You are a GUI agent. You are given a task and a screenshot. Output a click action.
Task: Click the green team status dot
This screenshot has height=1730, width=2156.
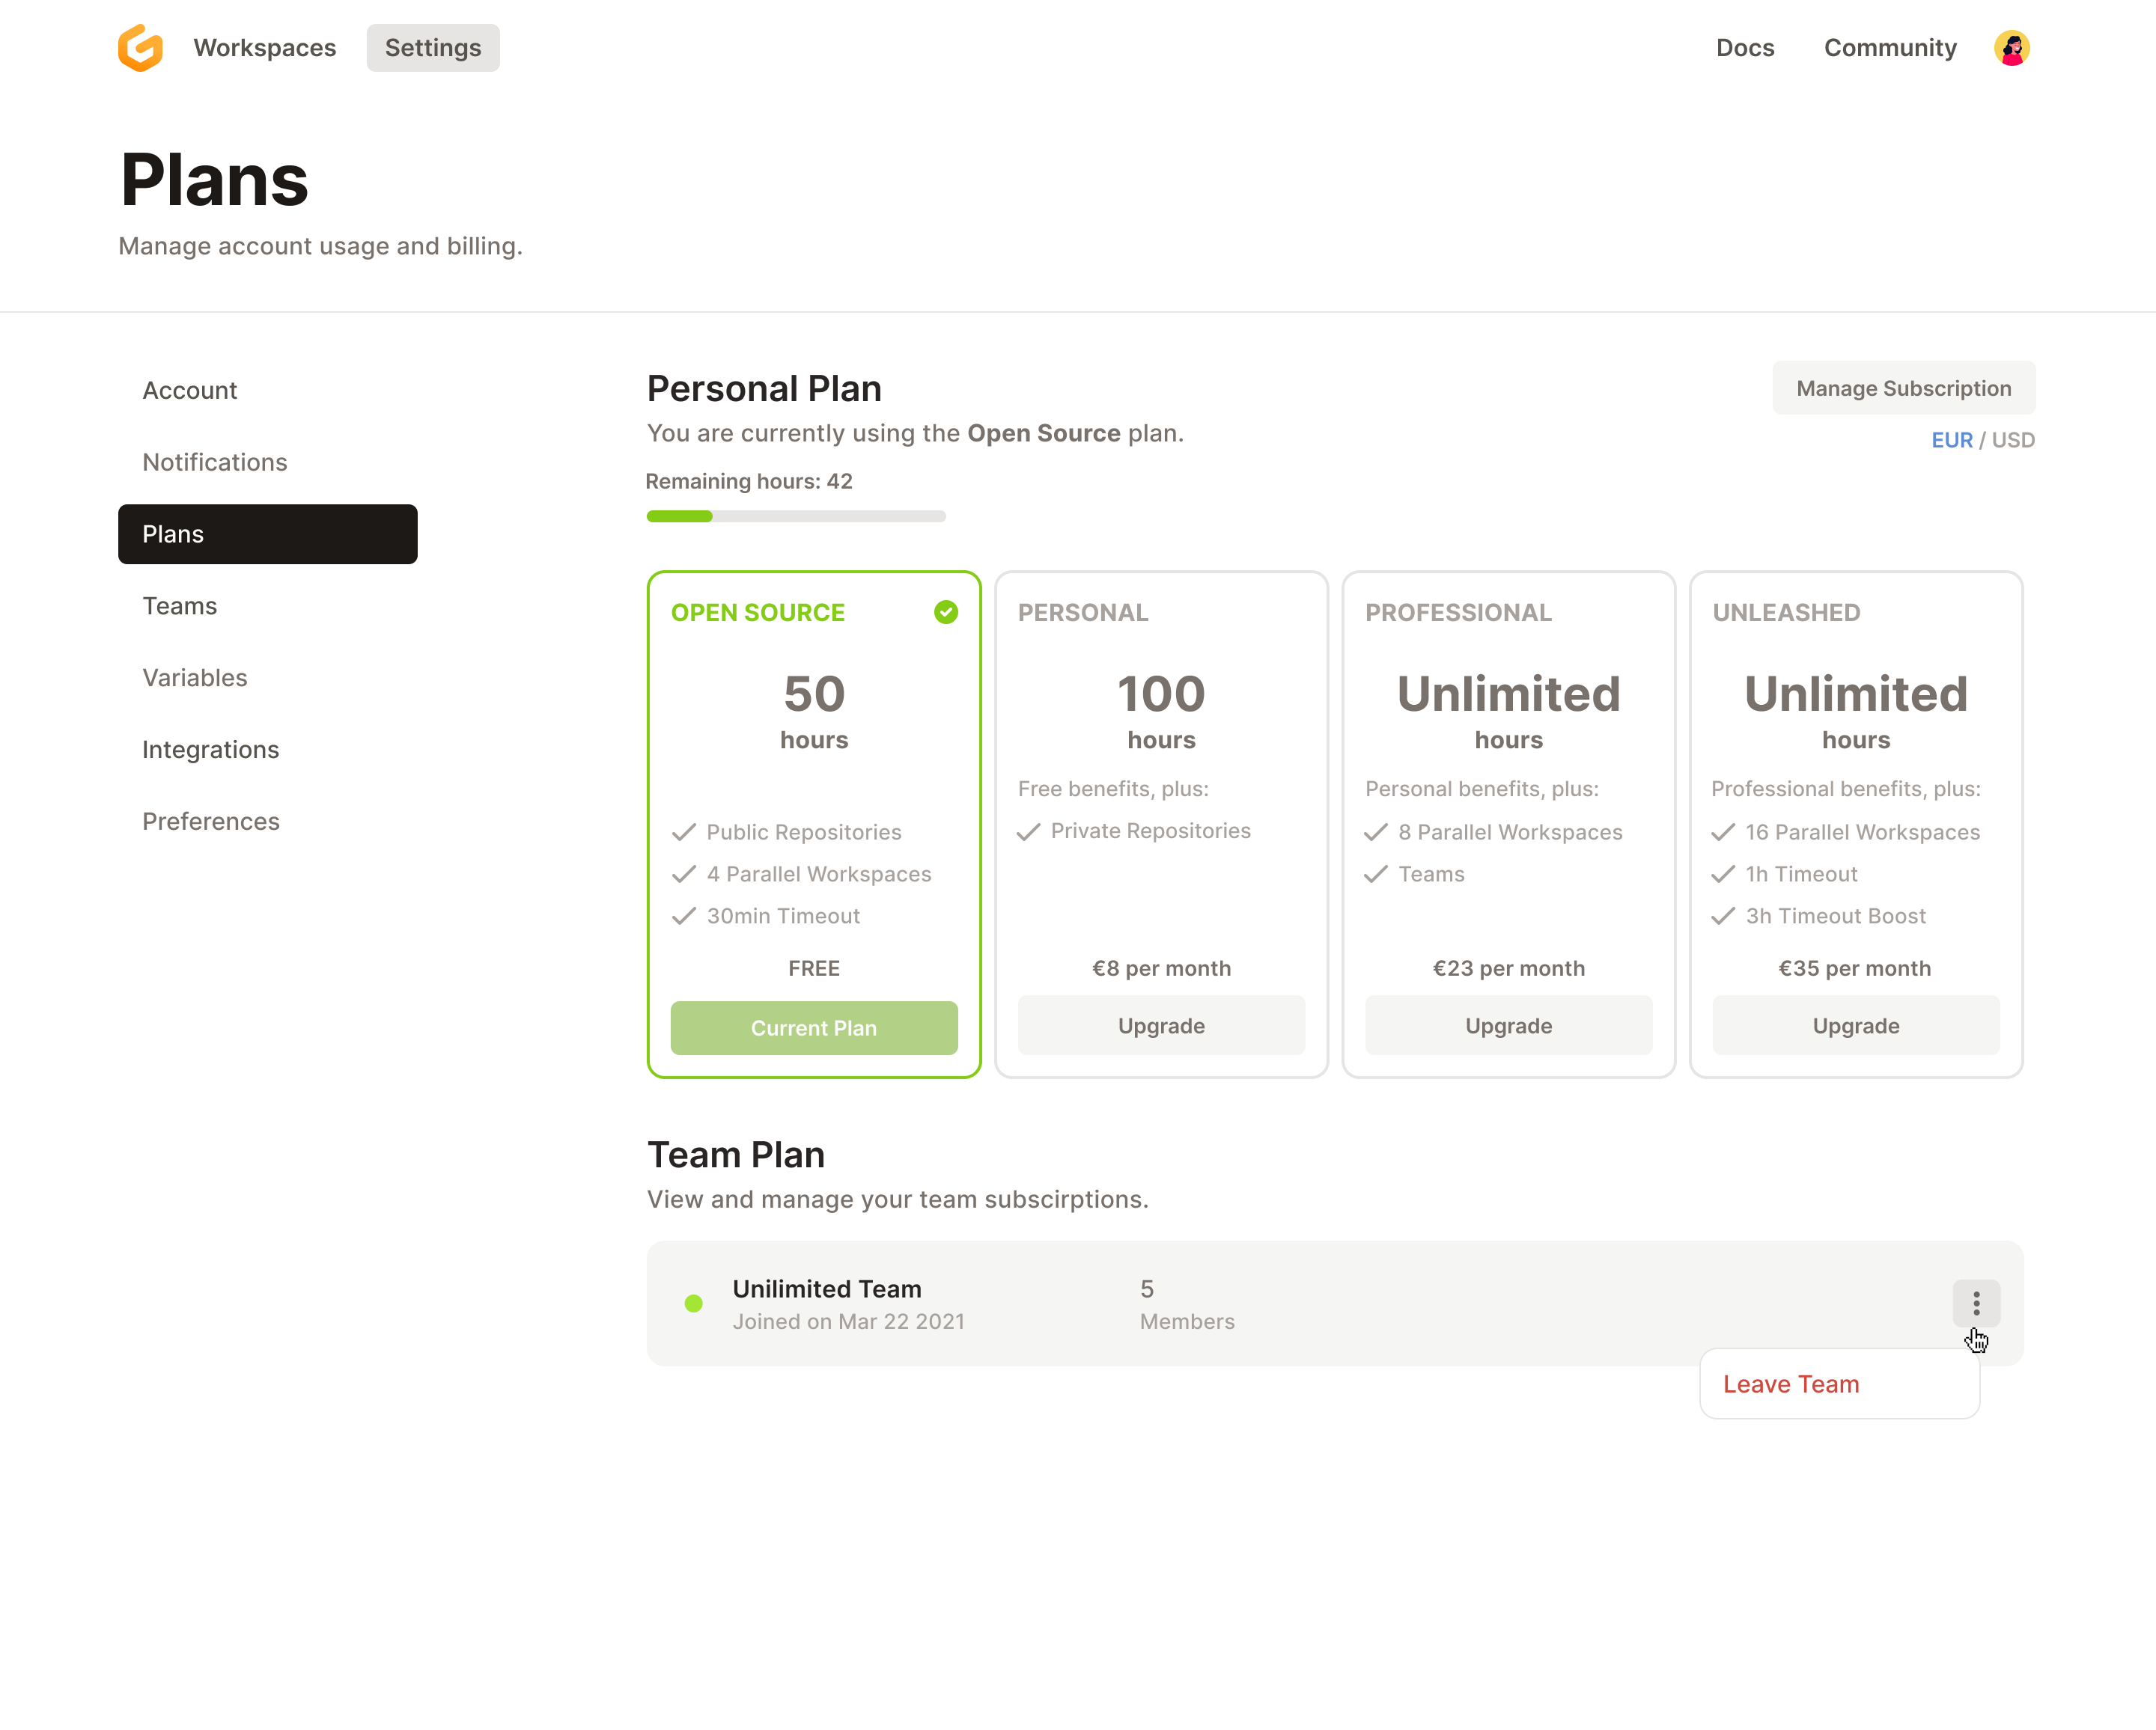pyautogui.click(x=693, y=1303)
